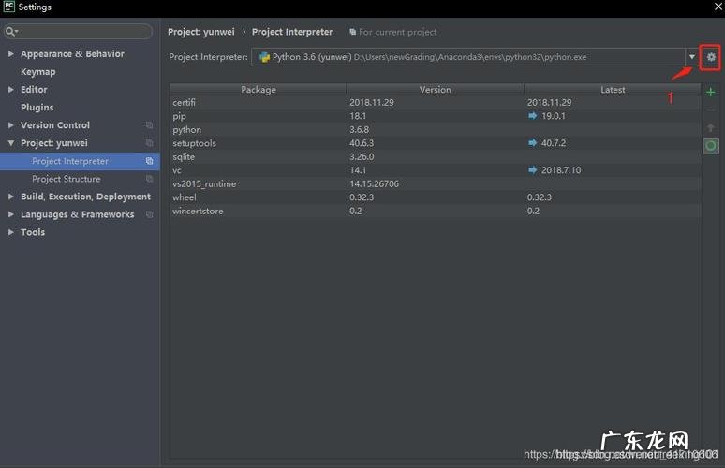Click the Latest column header
This screenshot has width=725, height=468.
(613, 90)
